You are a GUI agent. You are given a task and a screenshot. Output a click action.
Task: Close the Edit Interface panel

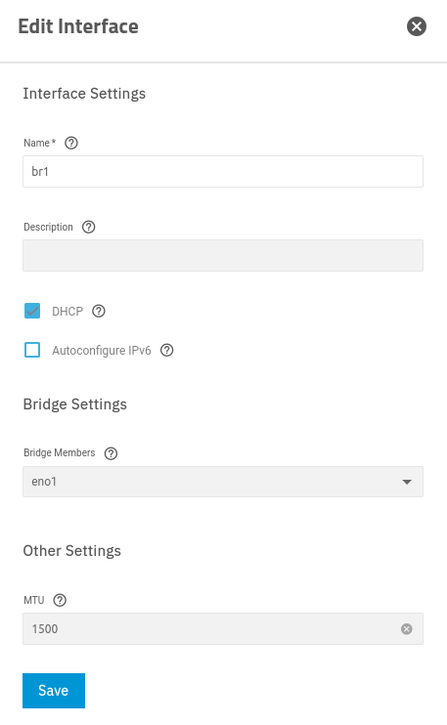417,26
